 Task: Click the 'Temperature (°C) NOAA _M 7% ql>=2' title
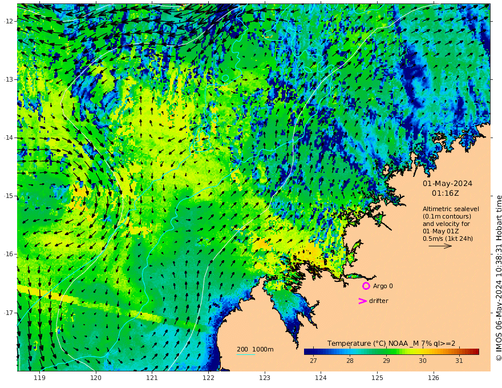[x=391, y=343]
